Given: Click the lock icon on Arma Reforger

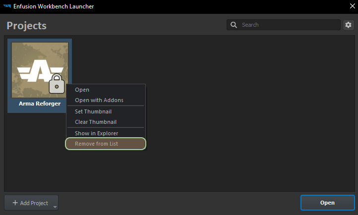Looking at the screenshot, I should click(57, 83).
